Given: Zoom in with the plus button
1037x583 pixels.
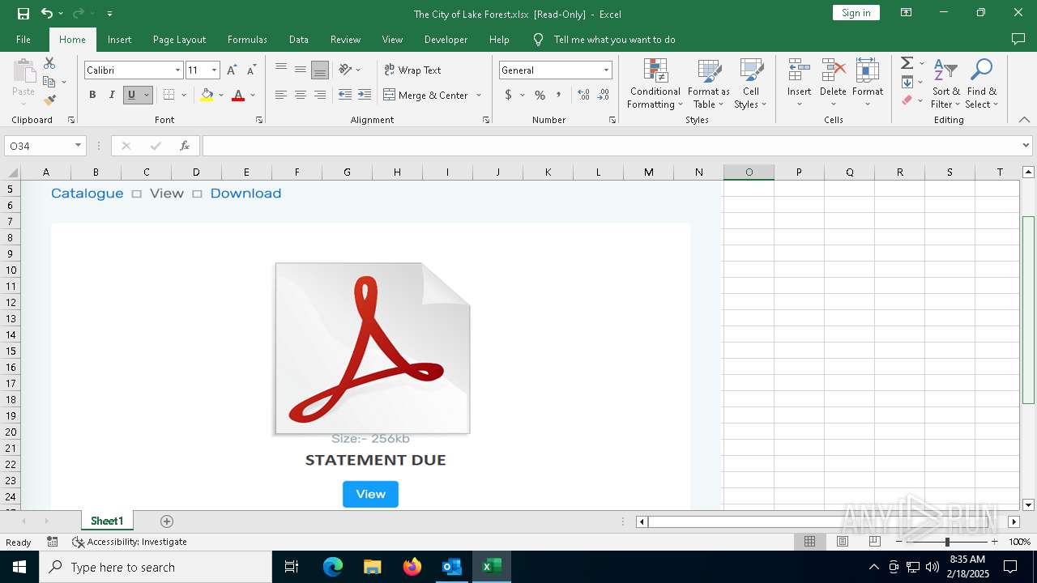Looking at the screenshot, I should coord(995,542).
